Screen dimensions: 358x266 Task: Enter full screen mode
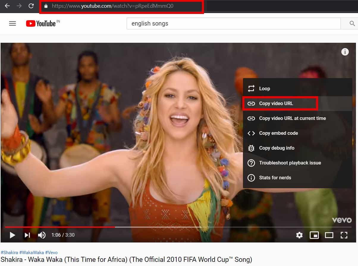click(x=344, y=235)
